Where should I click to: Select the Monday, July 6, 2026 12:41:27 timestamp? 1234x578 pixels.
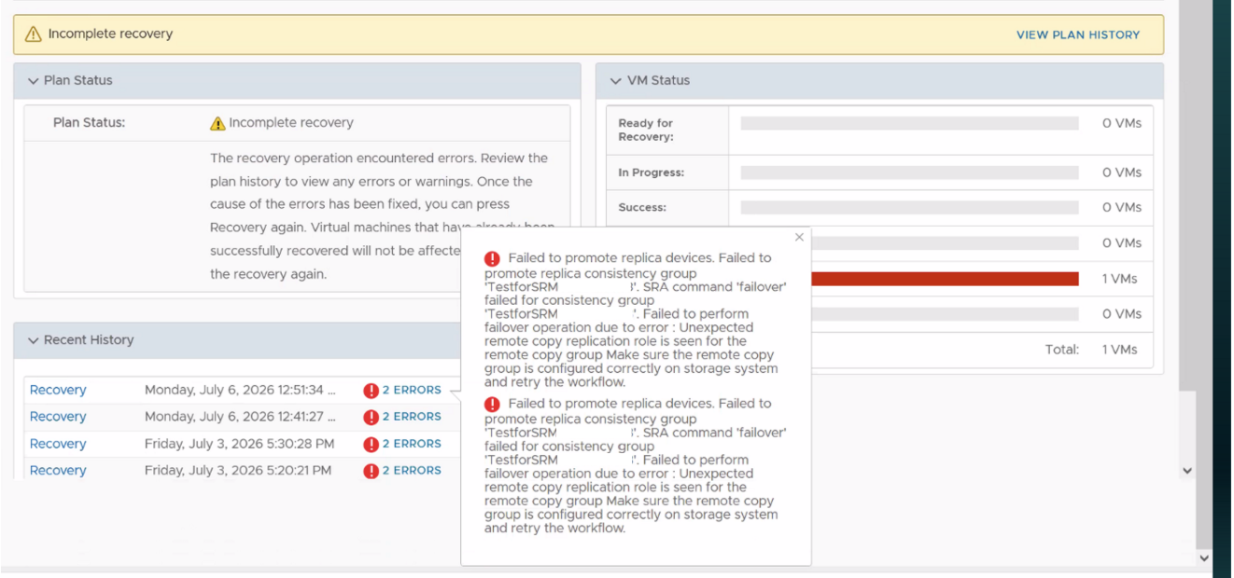tap(240, 417)
